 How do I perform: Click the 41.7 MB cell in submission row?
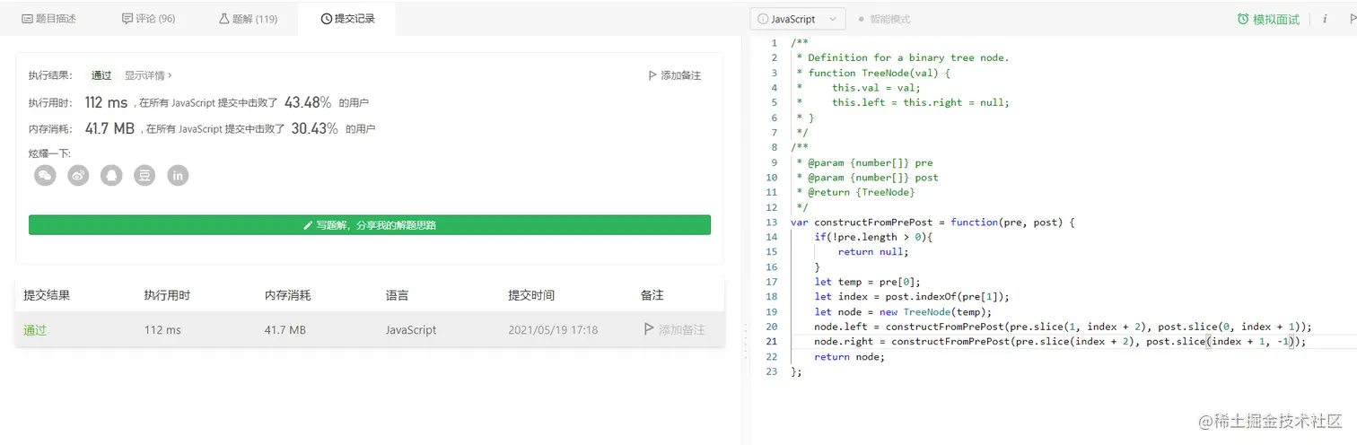[x=285, y=330]
